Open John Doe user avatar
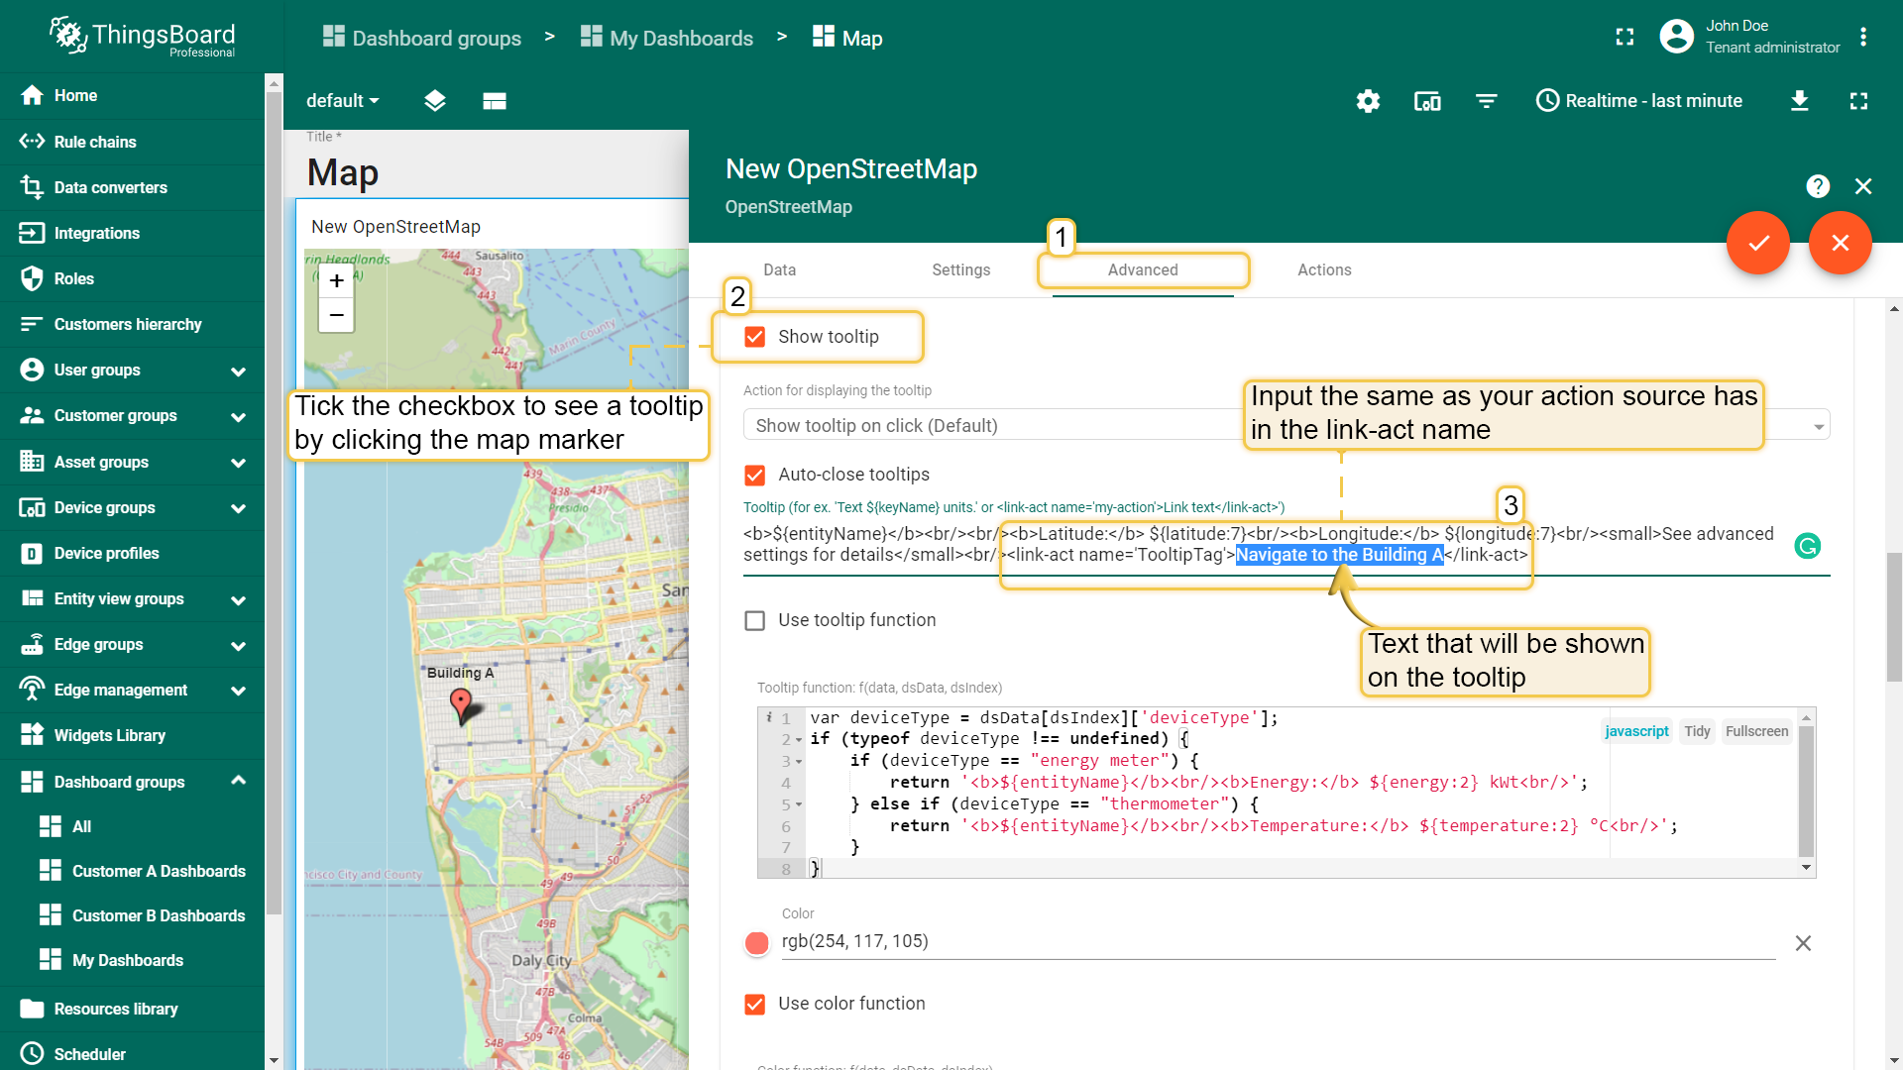1903x1070 pixels. (x=1676, y=37)
